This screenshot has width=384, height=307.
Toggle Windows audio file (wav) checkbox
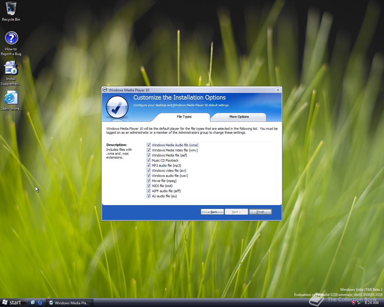(148, 176)
